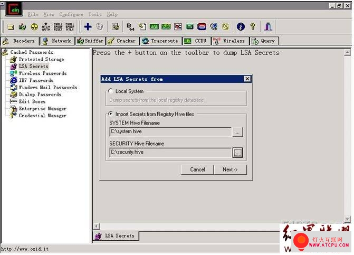Open the Help menu
This screenshot has height=255, width=354.
[x=112, y=15]
